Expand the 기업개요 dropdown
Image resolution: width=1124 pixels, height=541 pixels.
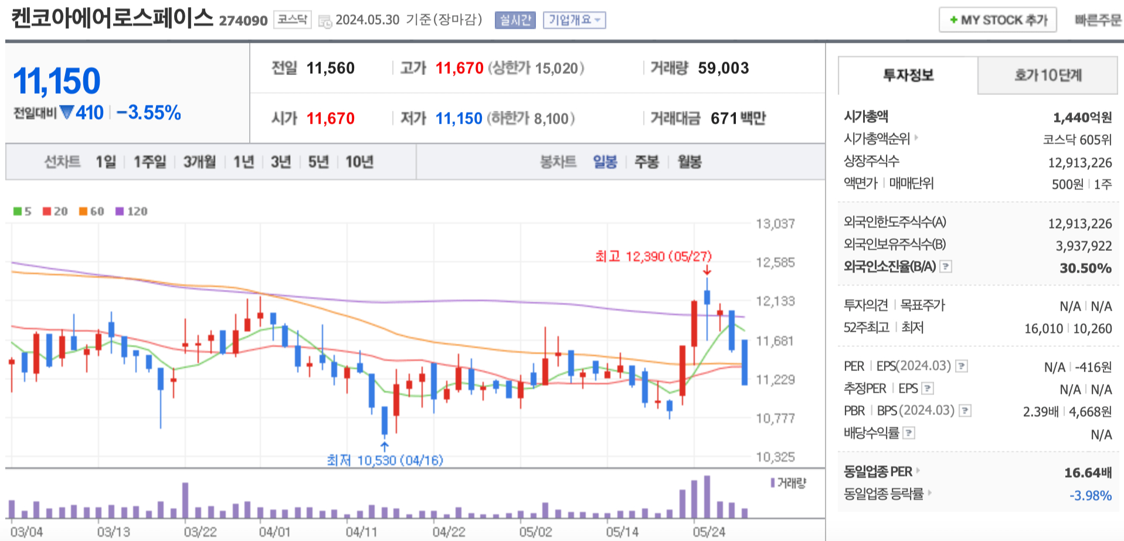tap(574, 20)
